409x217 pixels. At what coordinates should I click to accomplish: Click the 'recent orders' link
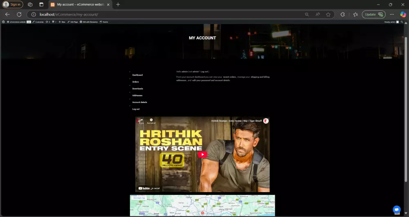pos(229,77)
